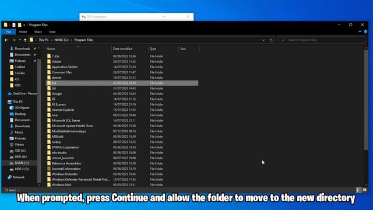Open the Quick Access Toolbar dropdown arrow
This screenshot has width=373, height=210.
(24, 25)
